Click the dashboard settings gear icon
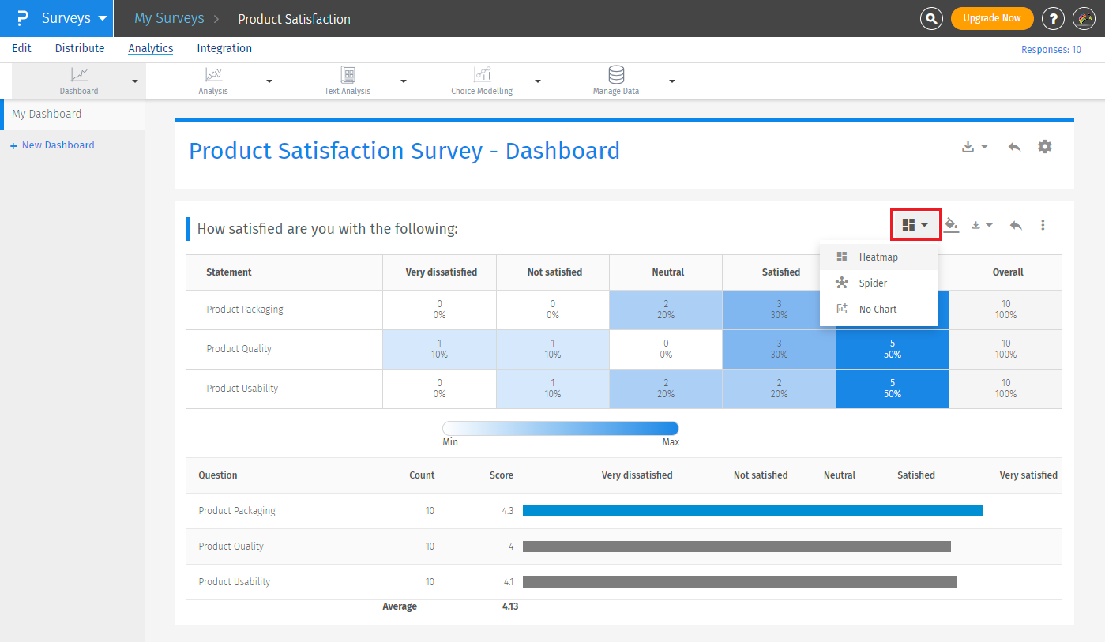 [1045, 147]
